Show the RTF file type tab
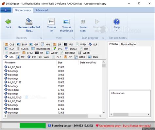Image resolution: width=155 pixels, height=130 pixels. [84, 49]
